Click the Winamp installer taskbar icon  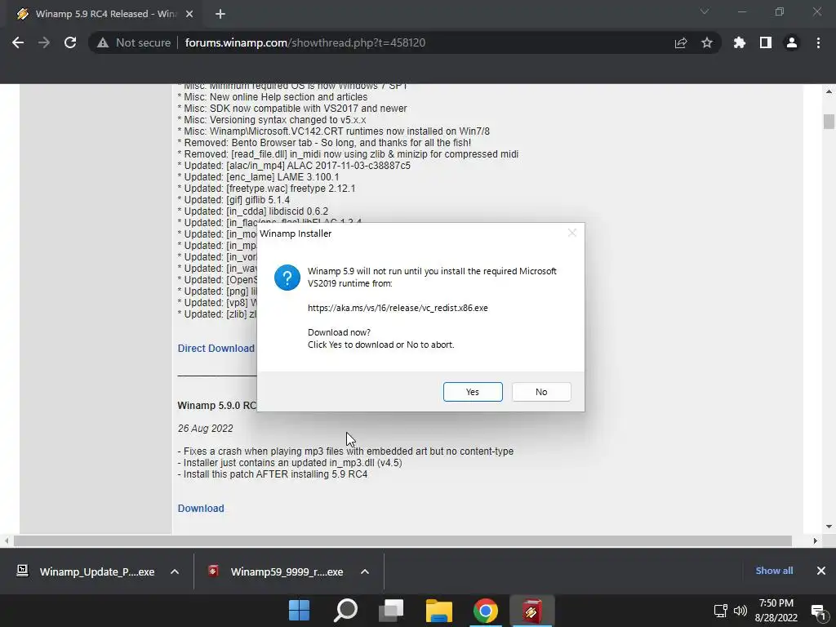(531, 611)
